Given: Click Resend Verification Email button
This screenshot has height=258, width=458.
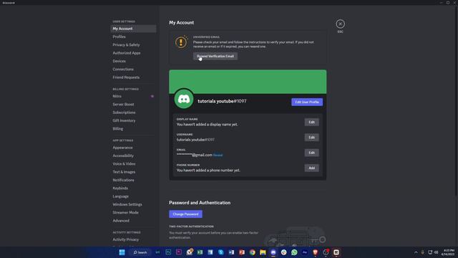Looking at the screenshot, I should tap(215, 56).
